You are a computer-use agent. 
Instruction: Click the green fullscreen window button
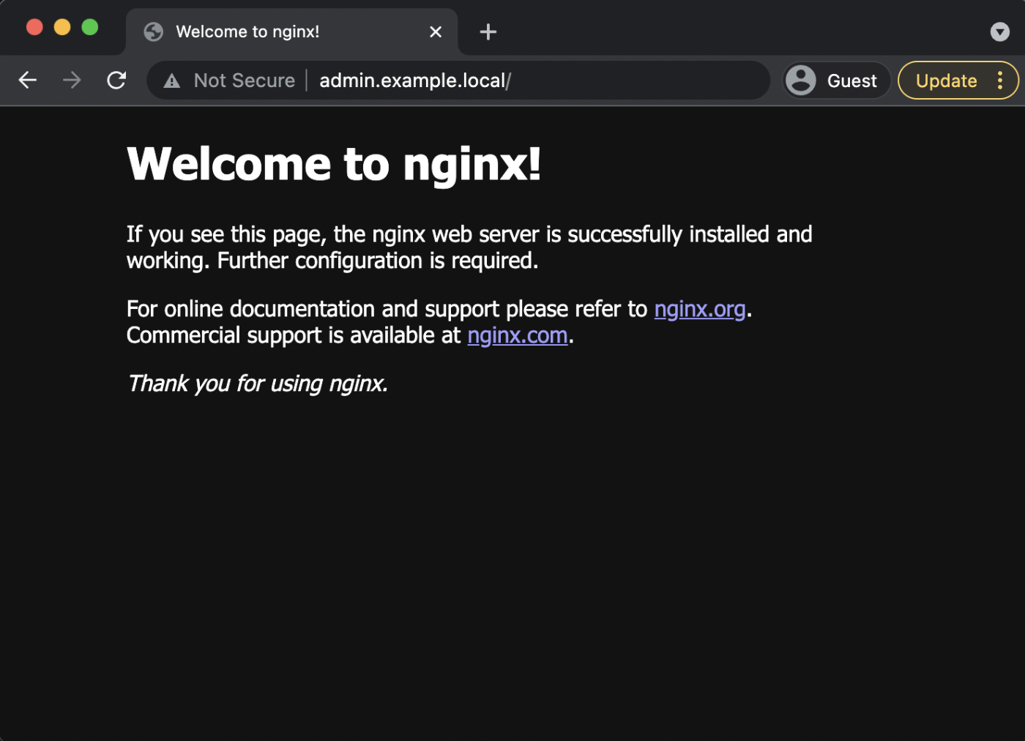[90, 27]
